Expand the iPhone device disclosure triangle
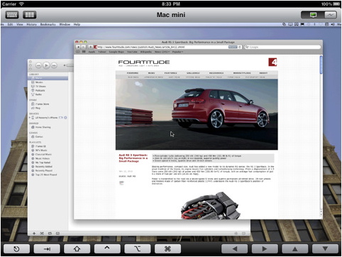 pos(30,118)
